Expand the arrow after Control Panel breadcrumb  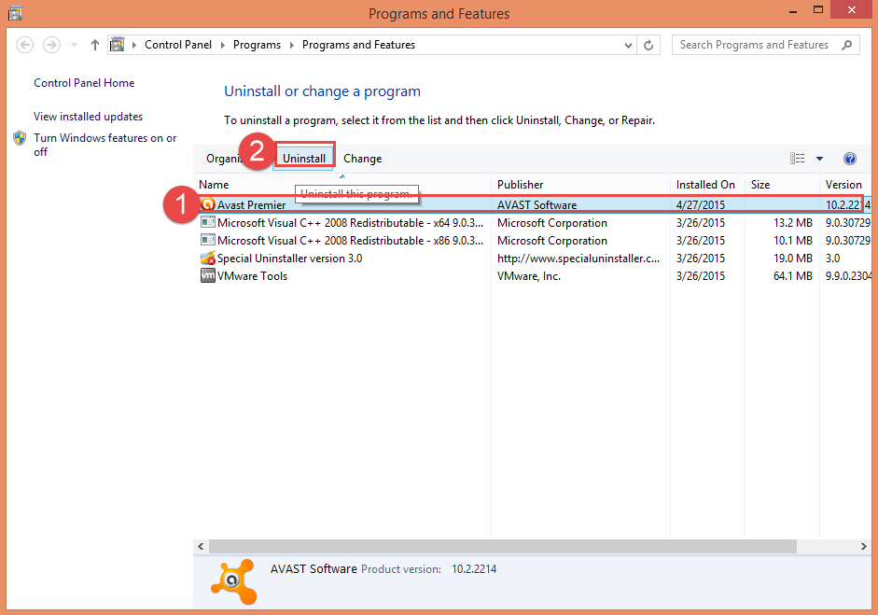pyautogui.click(x=222, y=45)
